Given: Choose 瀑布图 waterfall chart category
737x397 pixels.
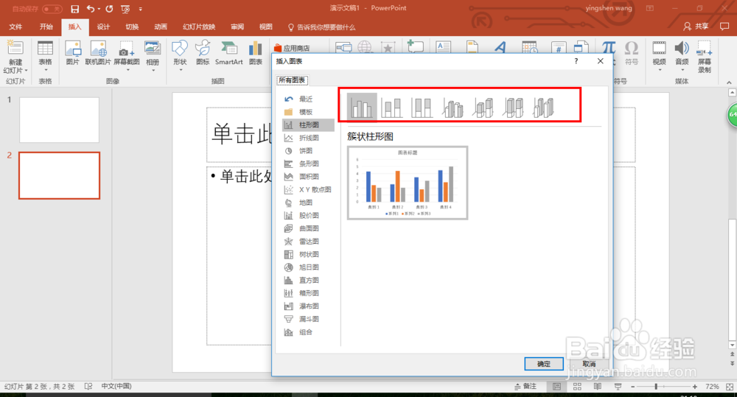Looking at the screenshot, I should tap(308, 306).
